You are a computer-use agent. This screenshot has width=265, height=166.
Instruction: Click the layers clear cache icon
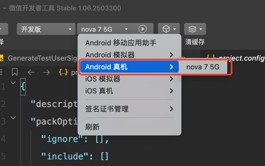tap(192, 29)
